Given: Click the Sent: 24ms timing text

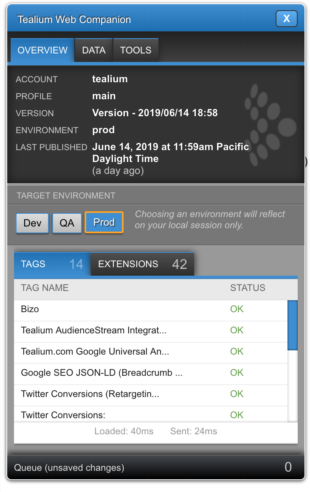Looking at the screenshot, I should [x=194, y=431].
